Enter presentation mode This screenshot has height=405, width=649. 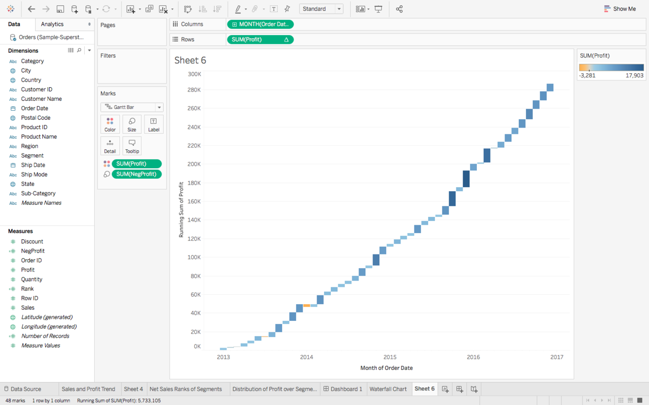pyautogui.click(x=378, y=9)
